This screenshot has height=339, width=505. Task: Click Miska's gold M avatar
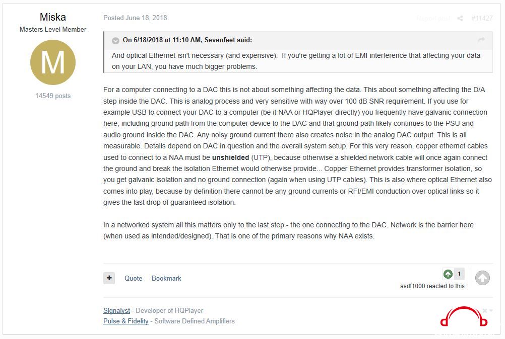coord(53,62)
